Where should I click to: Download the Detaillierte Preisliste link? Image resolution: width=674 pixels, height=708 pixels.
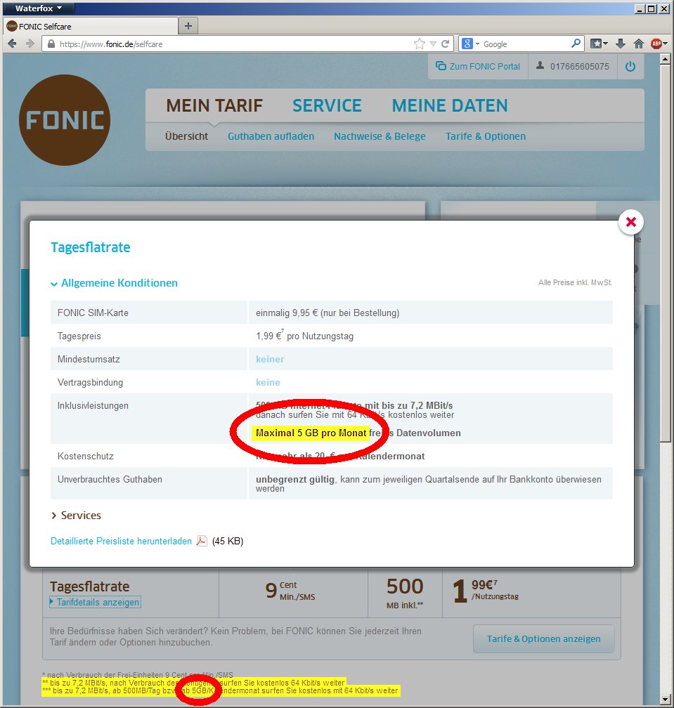121,541
